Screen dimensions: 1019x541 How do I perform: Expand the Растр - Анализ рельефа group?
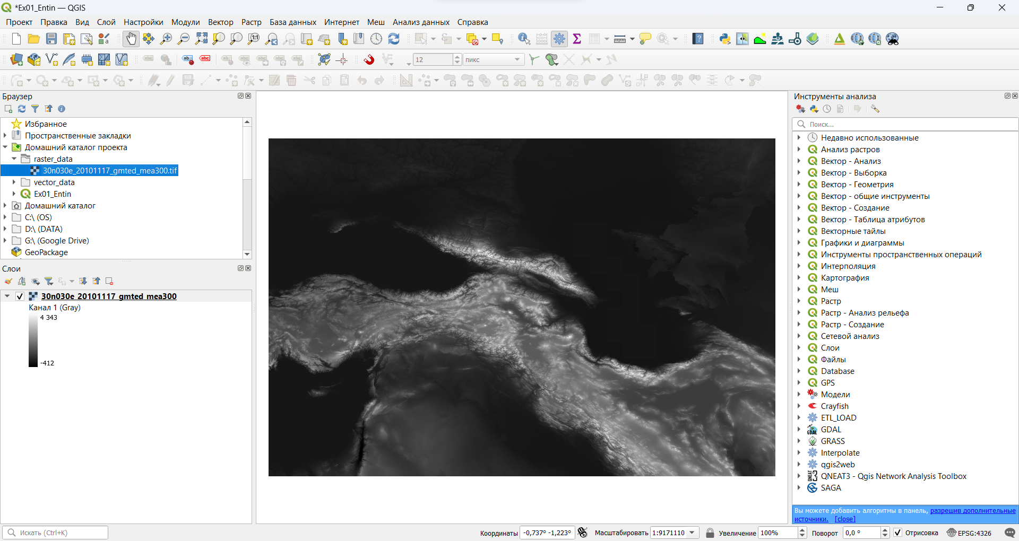coord(798,312)
